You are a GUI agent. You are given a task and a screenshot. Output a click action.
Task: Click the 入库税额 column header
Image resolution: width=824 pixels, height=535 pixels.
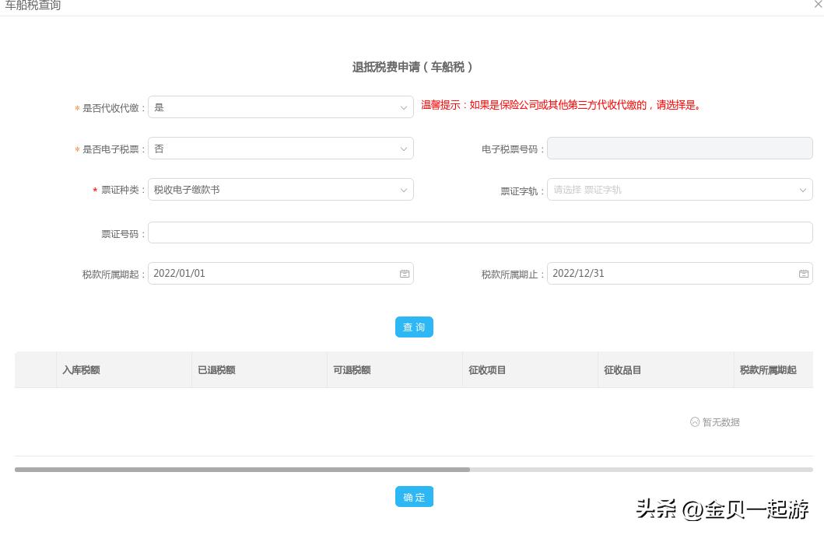81,370
